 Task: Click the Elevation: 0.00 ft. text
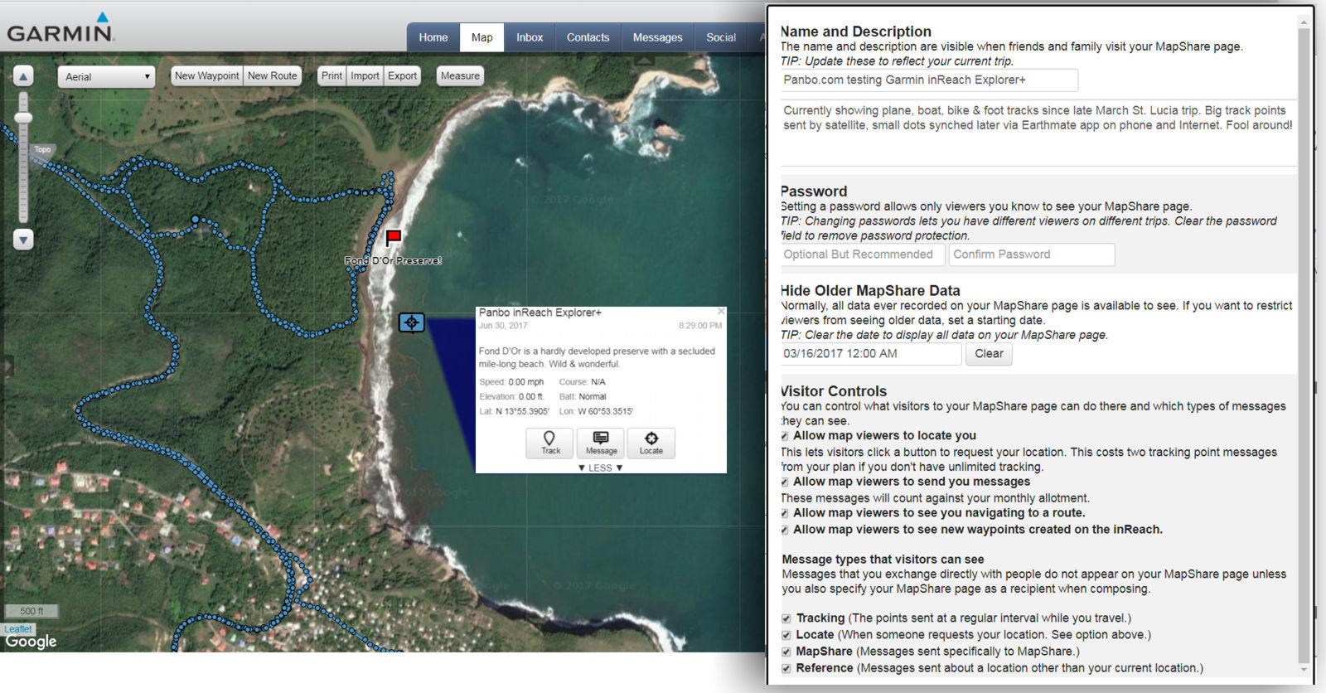[511, 397]
